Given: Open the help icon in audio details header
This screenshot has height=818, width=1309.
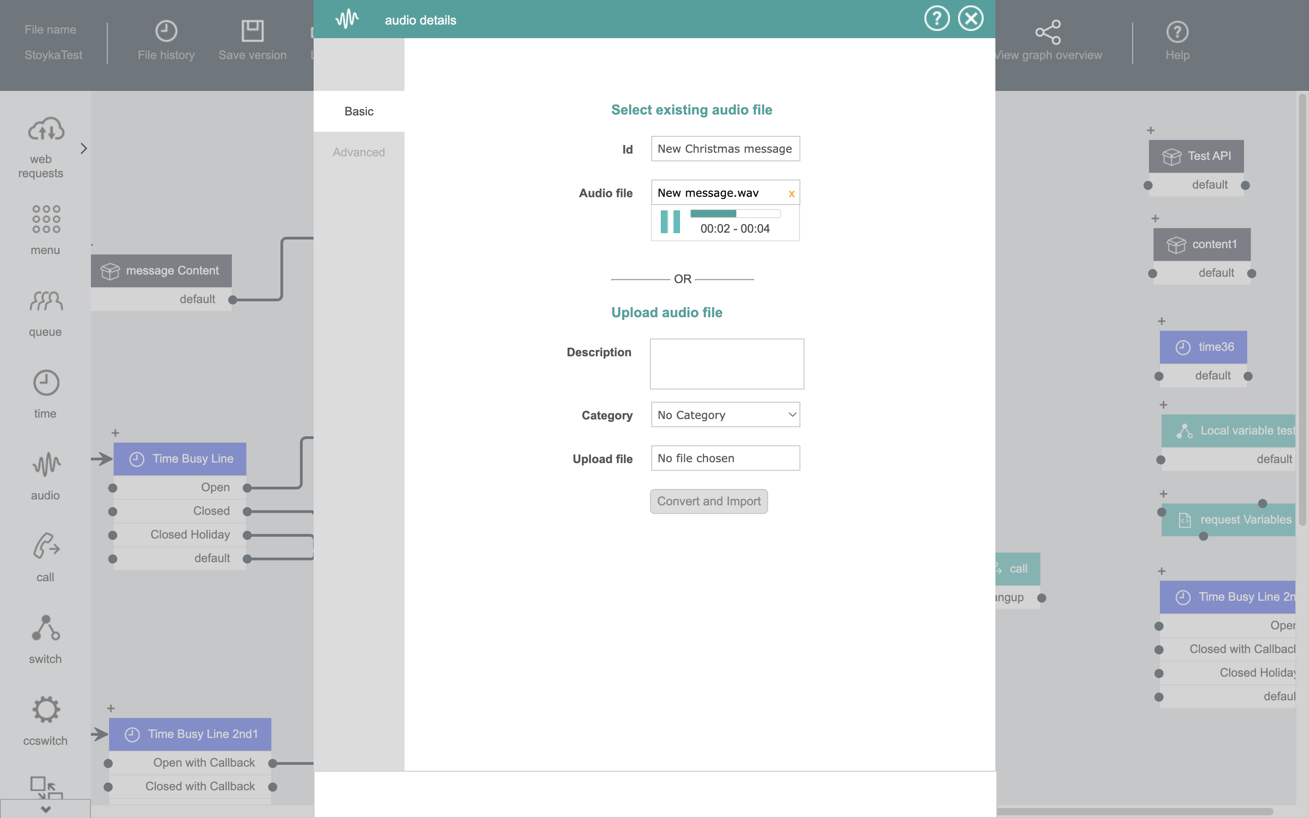Looking at the screenshot, I should 936,19.
